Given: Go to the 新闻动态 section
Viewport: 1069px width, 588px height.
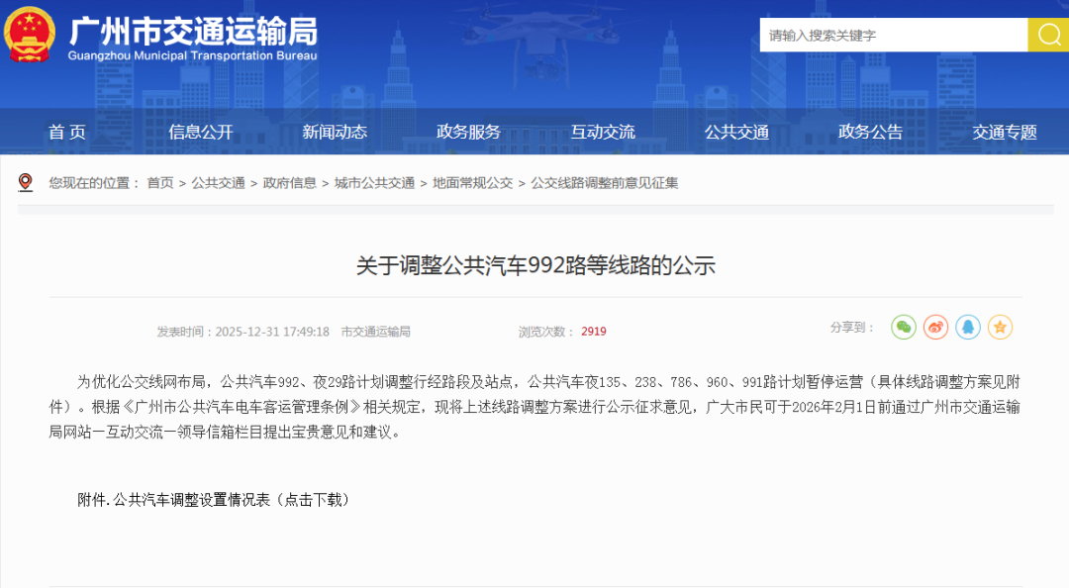Looking at the screenshot, I should click(335, 132).
